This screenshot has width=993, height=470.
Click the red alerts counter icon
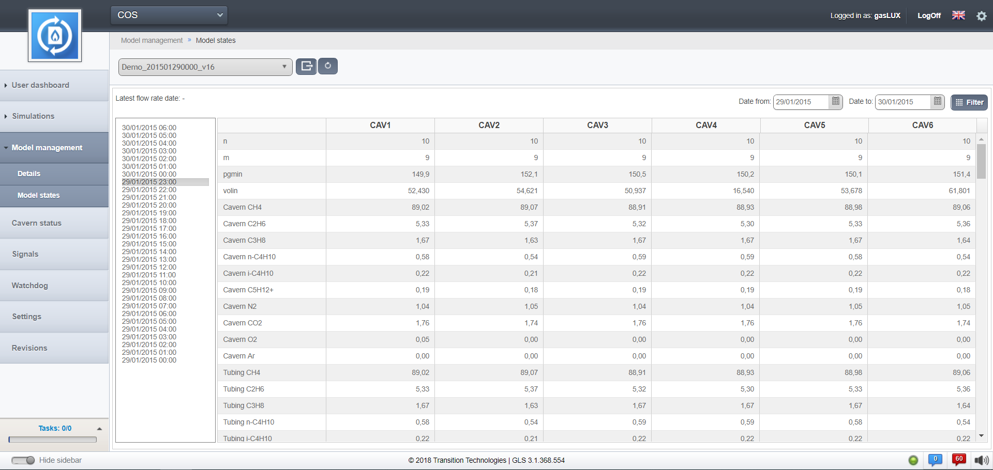pos(959,460)
